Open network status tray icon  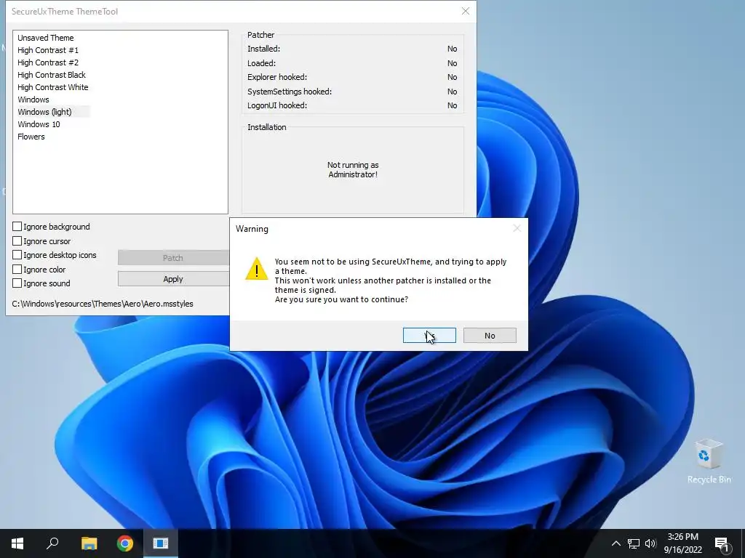(634, 543)
